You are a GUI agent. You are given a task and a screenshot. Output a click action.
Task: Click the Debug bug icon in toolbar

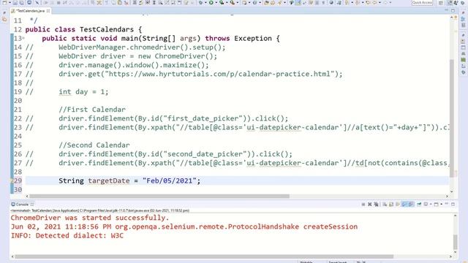[201, 3]
